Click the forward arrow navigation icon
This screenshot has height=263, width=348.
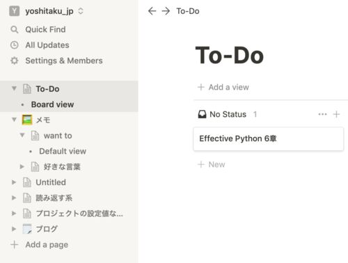(x=166, y=11)
